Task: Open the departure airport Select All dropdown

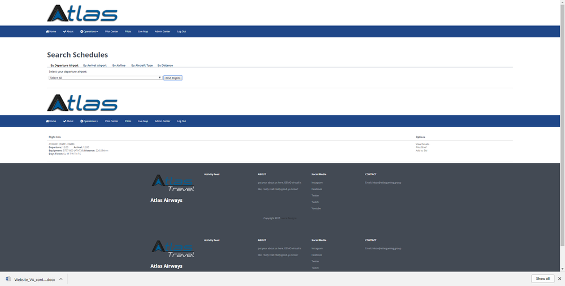Action: [x=105, y=77]
